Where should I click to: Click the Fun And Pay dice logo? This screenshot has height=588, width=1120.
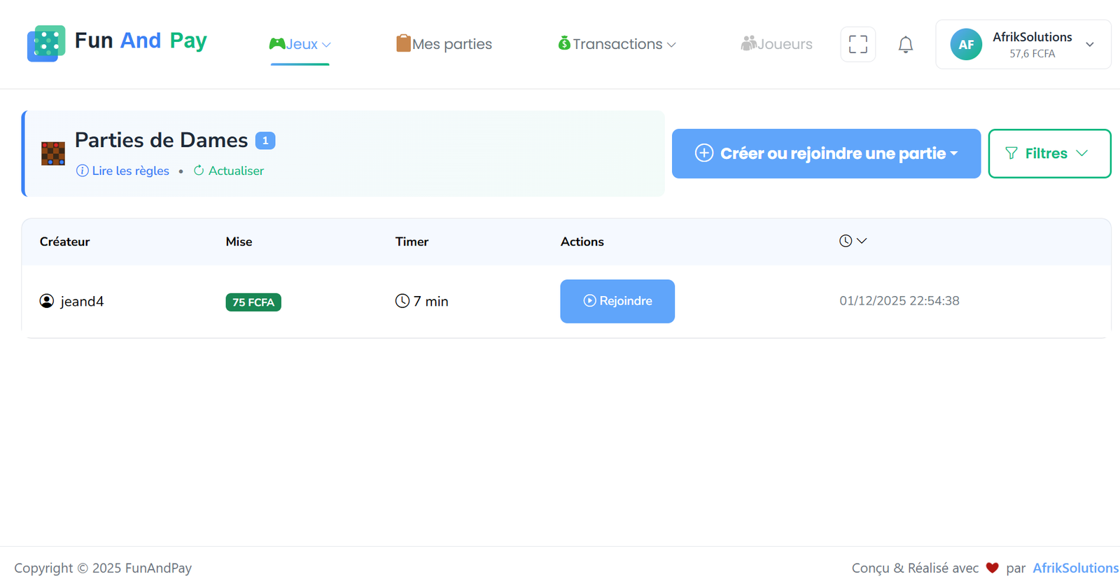(x=46, y=43)
